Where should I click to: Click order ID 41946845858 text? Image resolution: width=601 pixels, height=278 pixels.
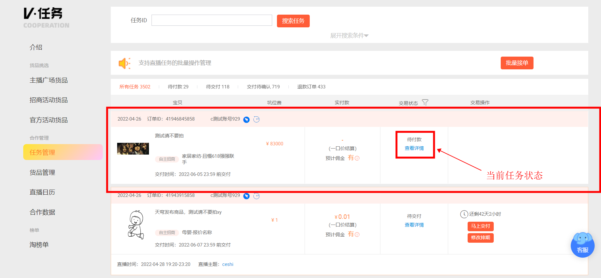(171, 119)
